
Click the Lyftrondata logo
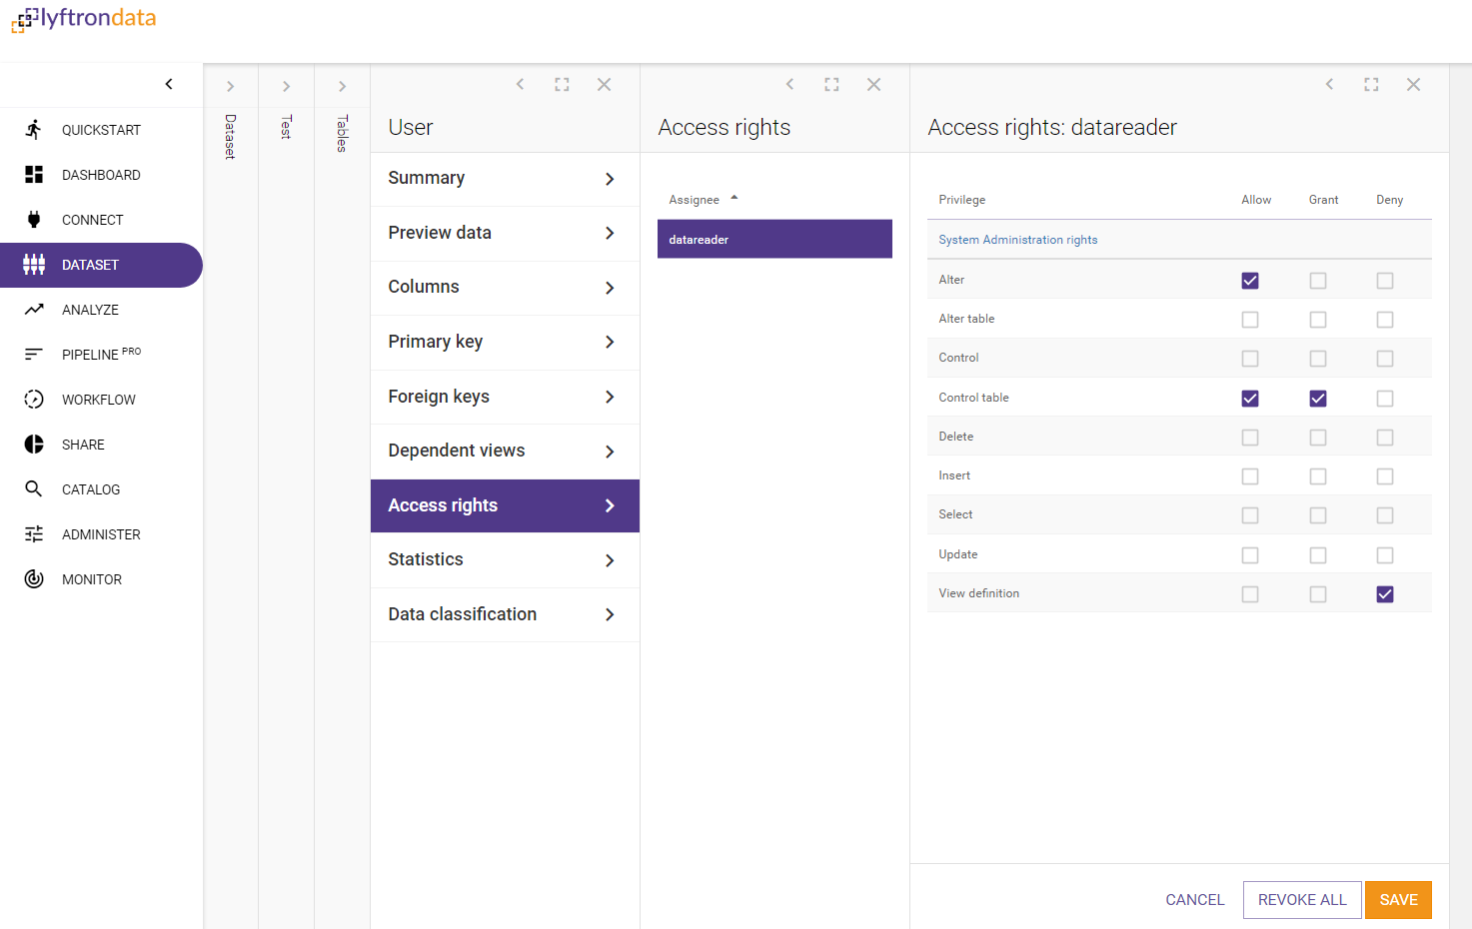coord(84,19)
